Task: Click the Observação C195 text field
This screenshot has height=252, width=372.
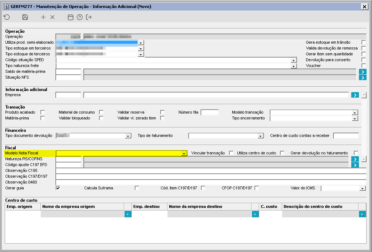Action: pyautogui.click(x=211, y=171)
